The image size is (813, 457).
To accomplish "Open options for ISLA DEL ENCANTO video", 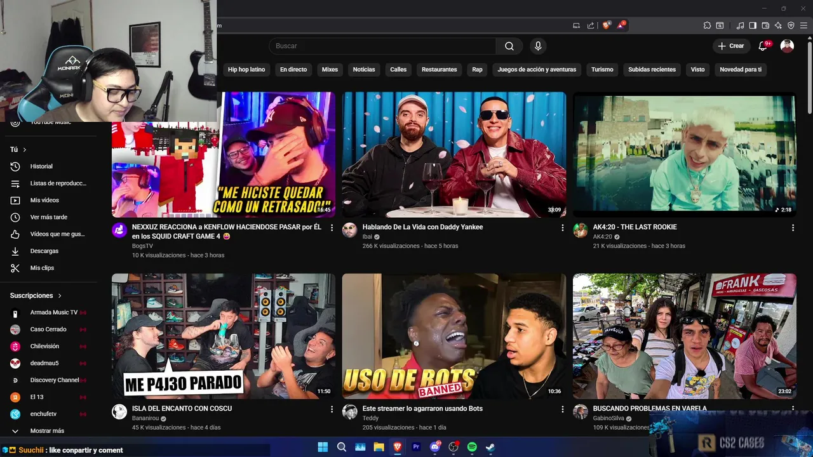I will coord(332,409).
